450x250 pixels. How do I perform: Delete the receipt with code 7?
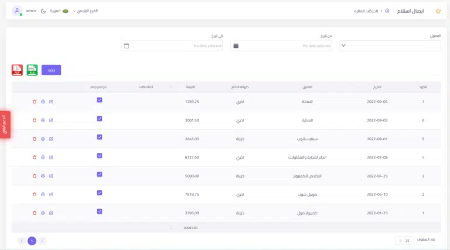pyautogui.click(x=35, y=102)
